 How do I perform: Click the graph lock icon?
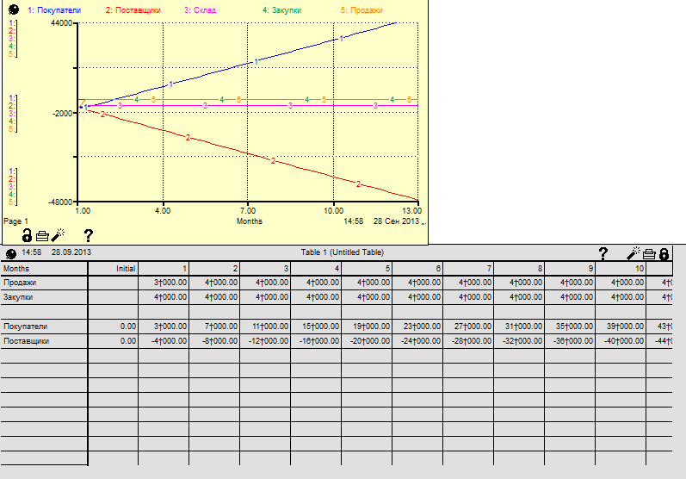click(27, 234)
